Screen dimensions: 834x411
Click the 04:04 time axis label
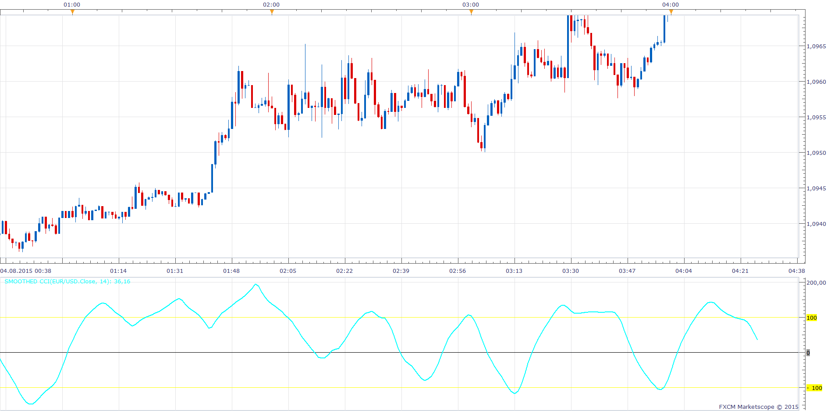coord(684,271)
